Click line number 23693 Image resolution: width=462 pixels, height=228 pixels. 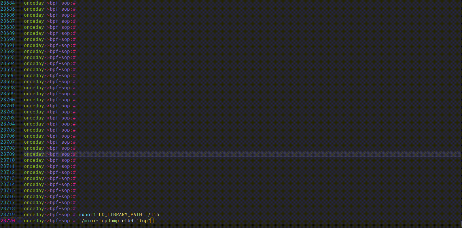pyautogui.click(x=8, y=58)
